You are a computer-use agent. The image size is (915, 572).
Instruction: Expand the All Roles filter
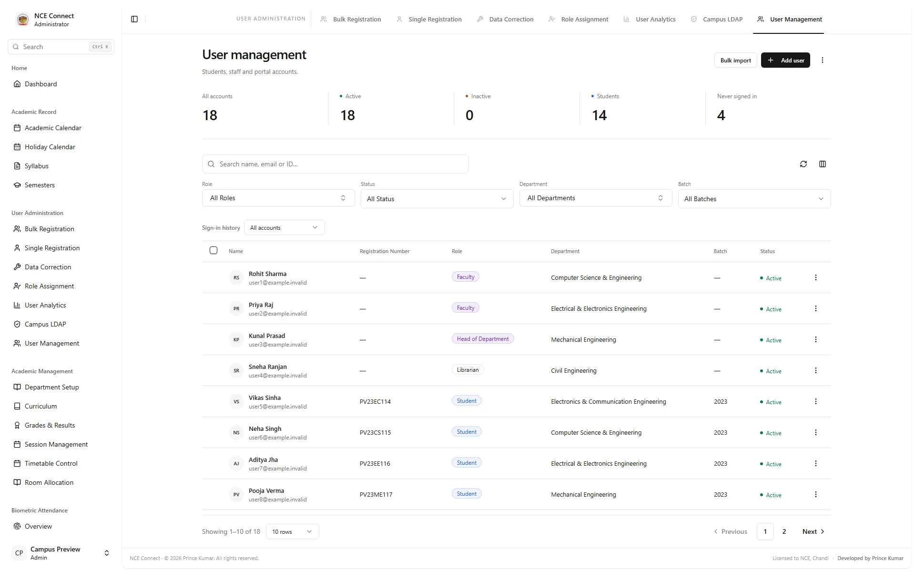tap(278, 198)
